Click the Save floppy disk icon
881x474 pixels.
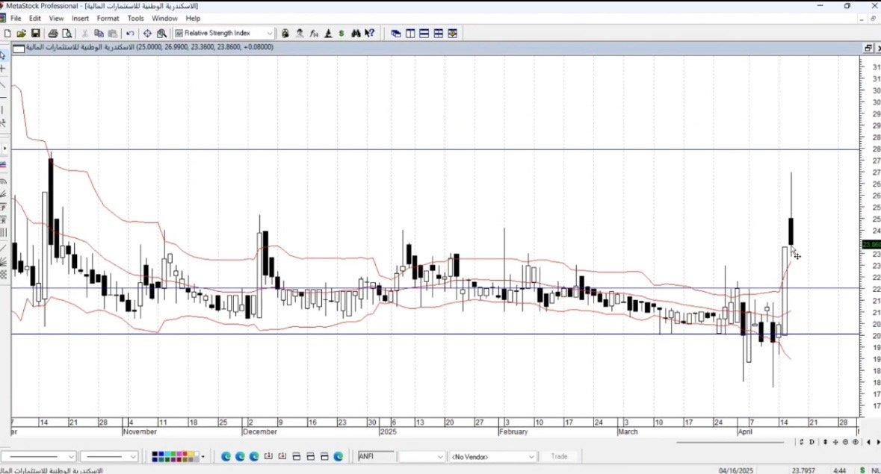[x=35, y=34]
